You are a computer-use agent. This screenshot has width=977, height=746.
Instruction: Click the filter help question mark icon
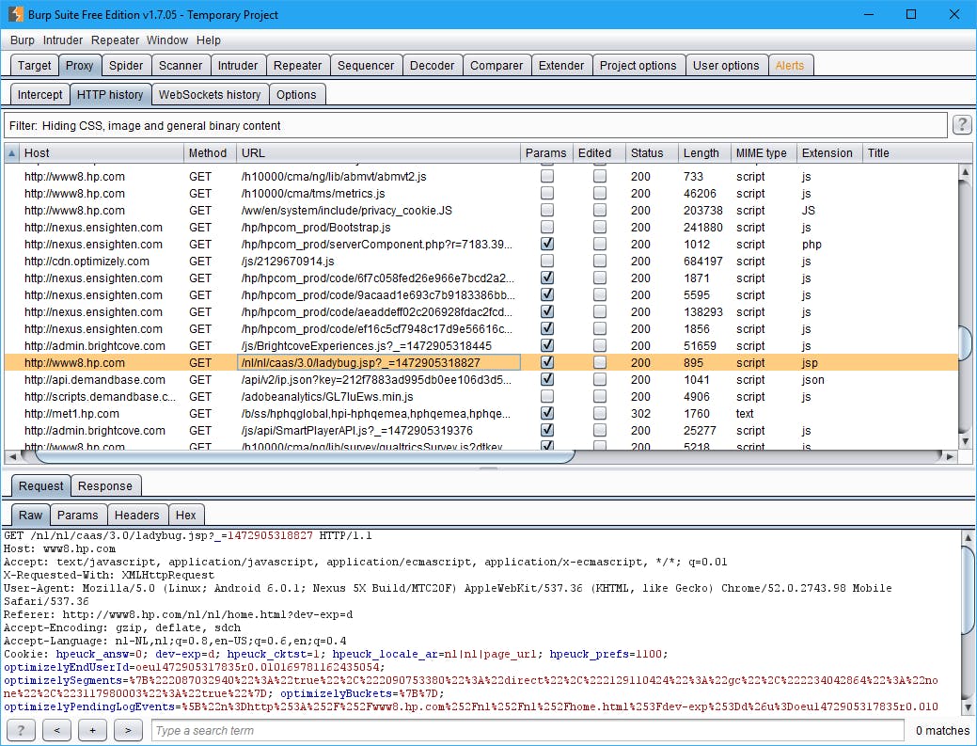pyautogui.click(x=961, y=125)
